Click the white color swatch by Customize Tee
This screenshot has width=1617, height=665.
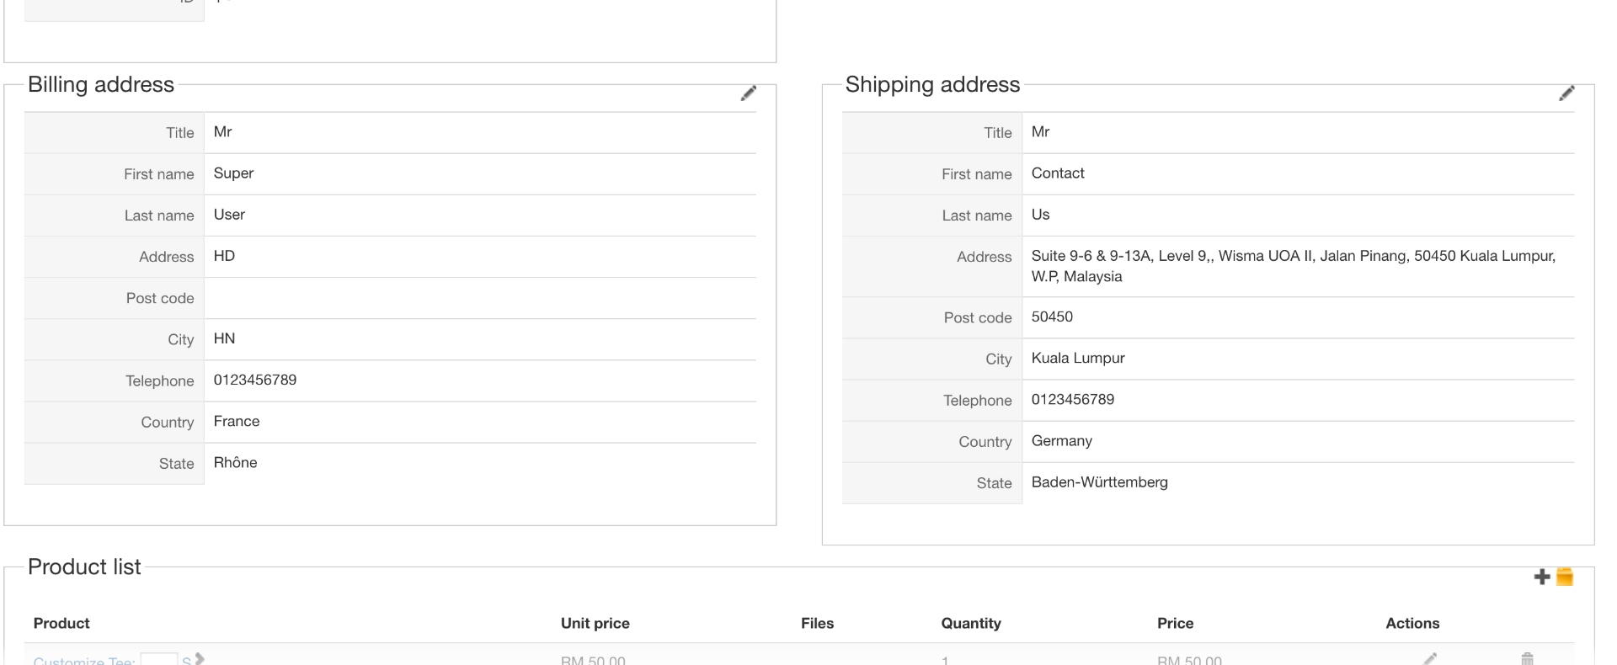158,660
